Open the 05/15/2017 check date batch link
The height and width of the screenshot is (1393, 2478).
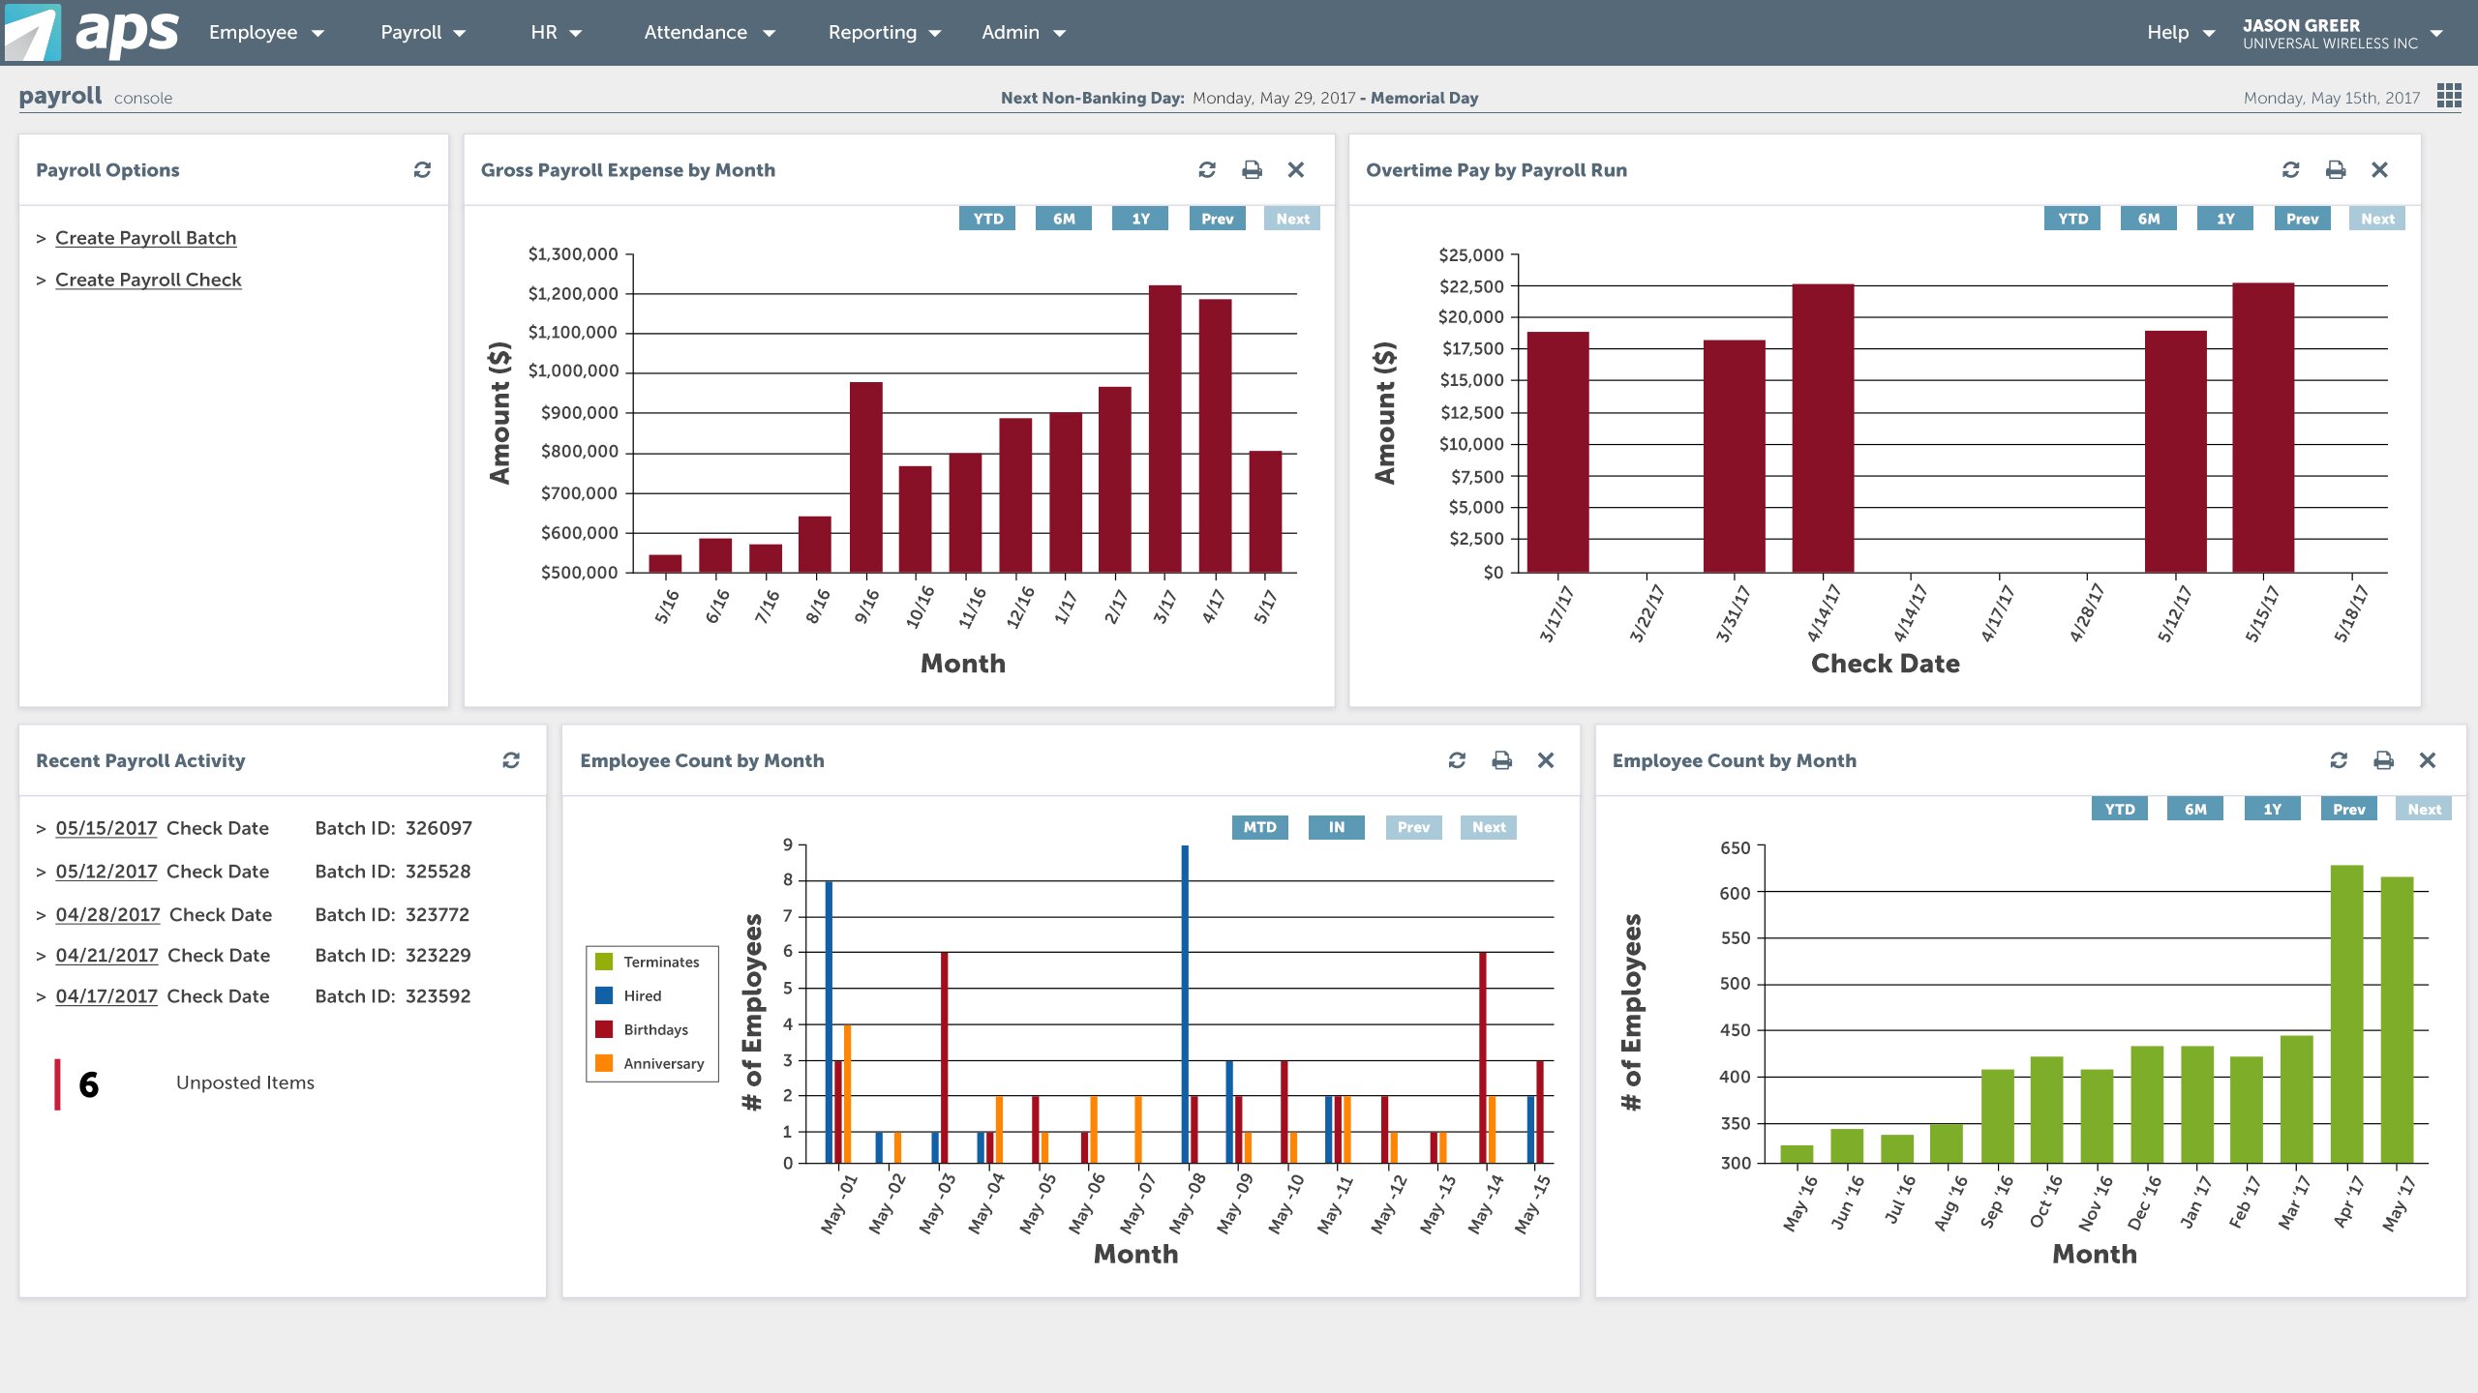(x=106, y=828)
